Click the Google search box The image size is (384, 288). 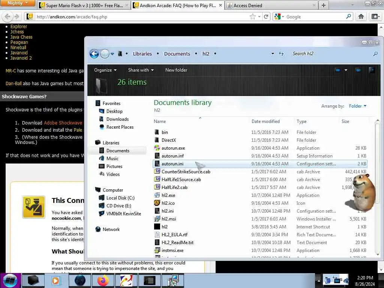(315, 16)
